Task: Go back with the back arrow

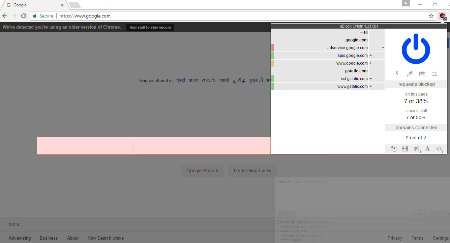Action: click(5, 16)
